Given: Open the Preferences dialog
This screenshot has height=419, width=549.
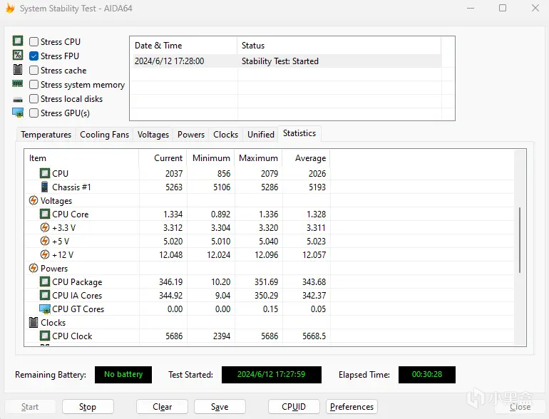Looking at the screenshot, I should pyautogui.click(x=352, y=407).
